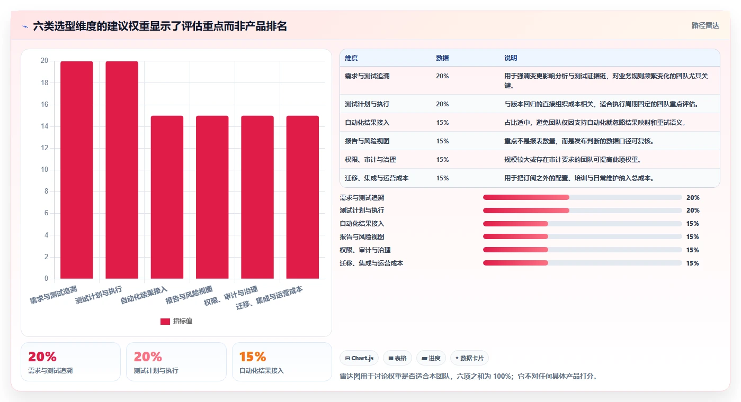Click the 需求与测试追溯 bar in the chart

click(77, 170)
